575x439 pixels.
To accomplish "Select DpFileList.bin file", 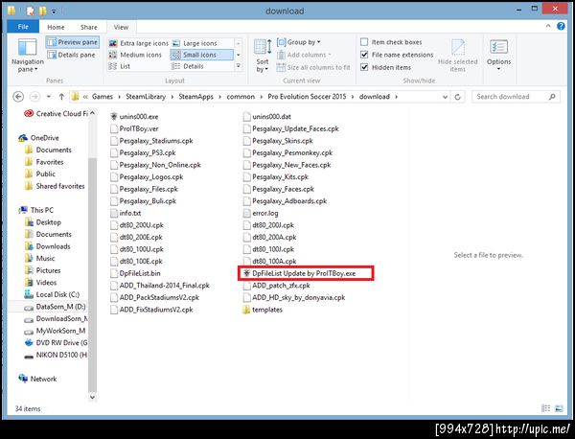I will (x=135, y=273).
